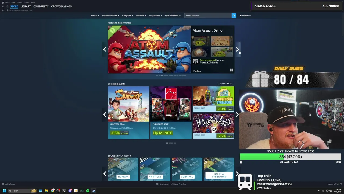344x194 pixels.
Task: Open the Survival category tile
Action: tap(187, 169)
